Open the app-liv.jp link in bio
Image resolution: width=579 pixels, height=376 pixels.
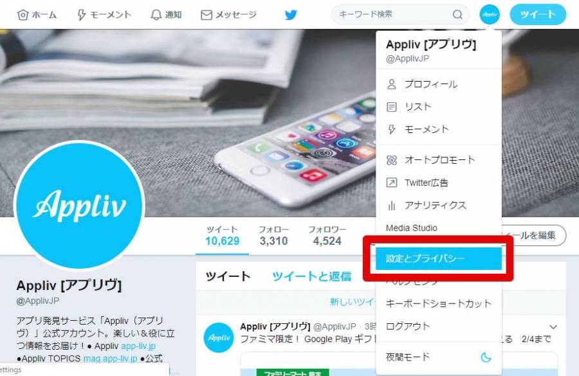(138, 346)
